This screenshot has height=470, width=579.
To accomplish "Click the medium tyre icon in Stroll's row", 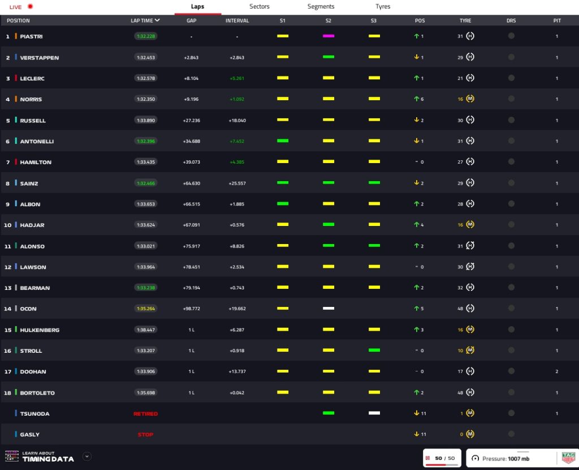I will click(x=469, y=351).
